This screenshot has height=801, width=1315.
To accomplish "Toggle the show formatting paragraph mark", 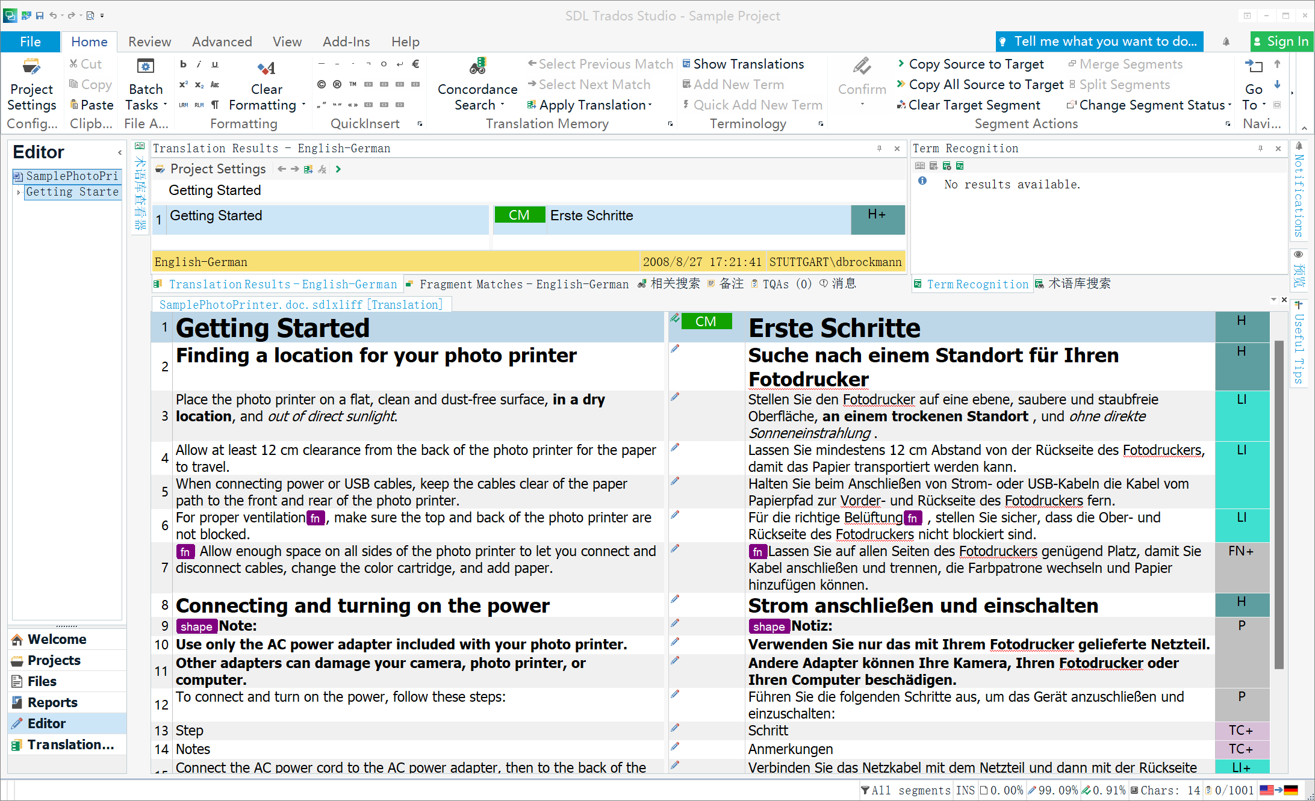I will (215, 105).
